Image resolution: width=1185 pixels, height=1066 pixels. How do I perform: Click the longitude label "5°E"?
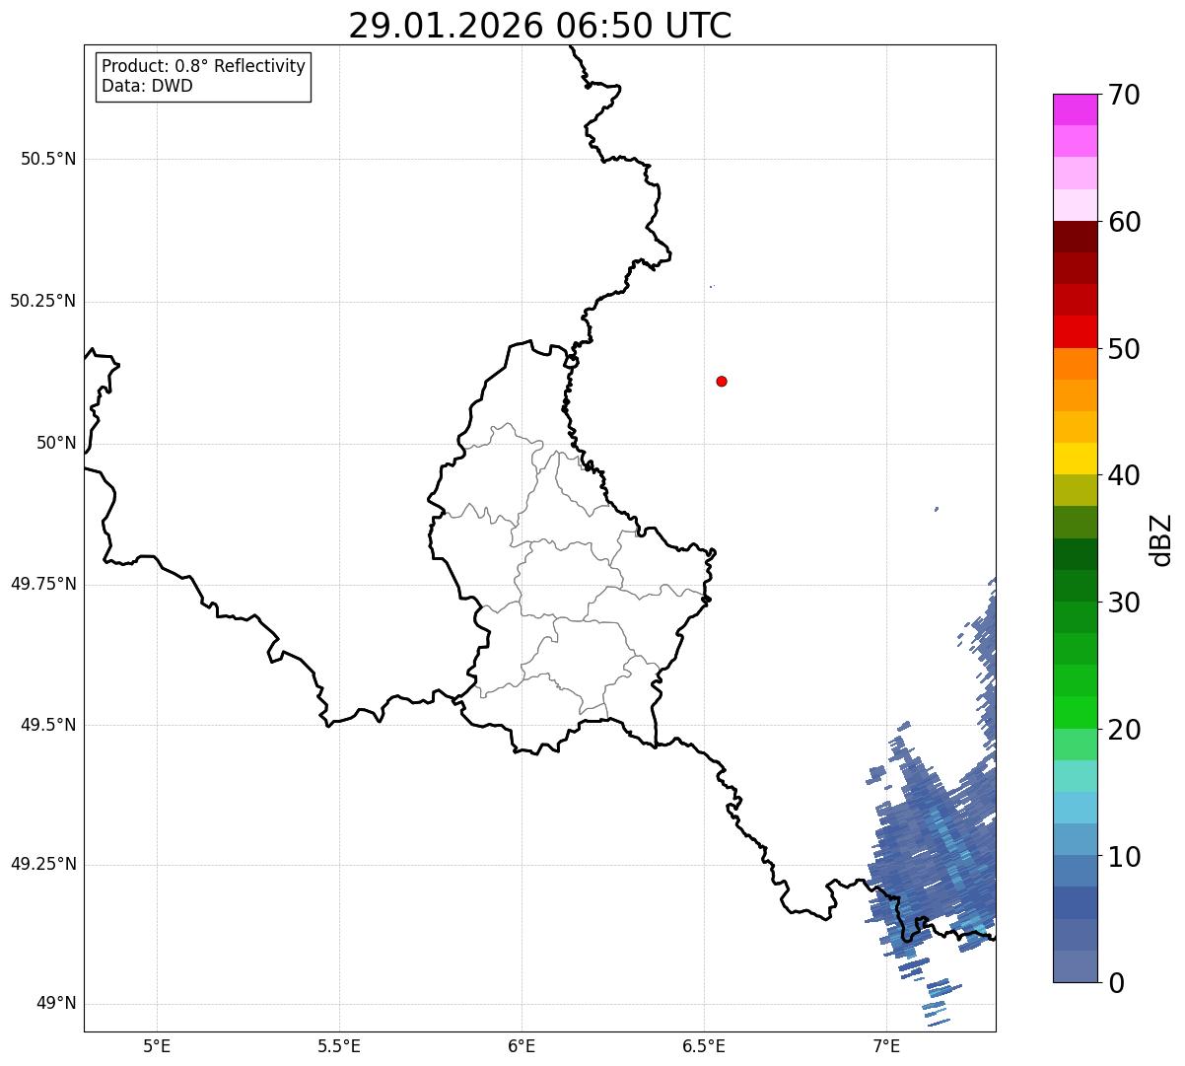pyautogui.click(x=157, y=1046)
